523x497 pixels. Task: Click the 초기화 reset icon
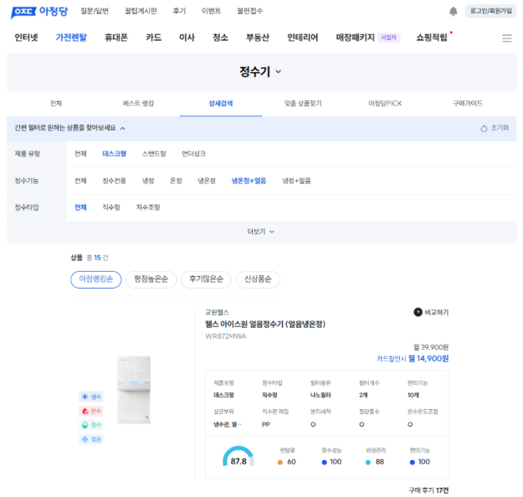pos(484,128)
